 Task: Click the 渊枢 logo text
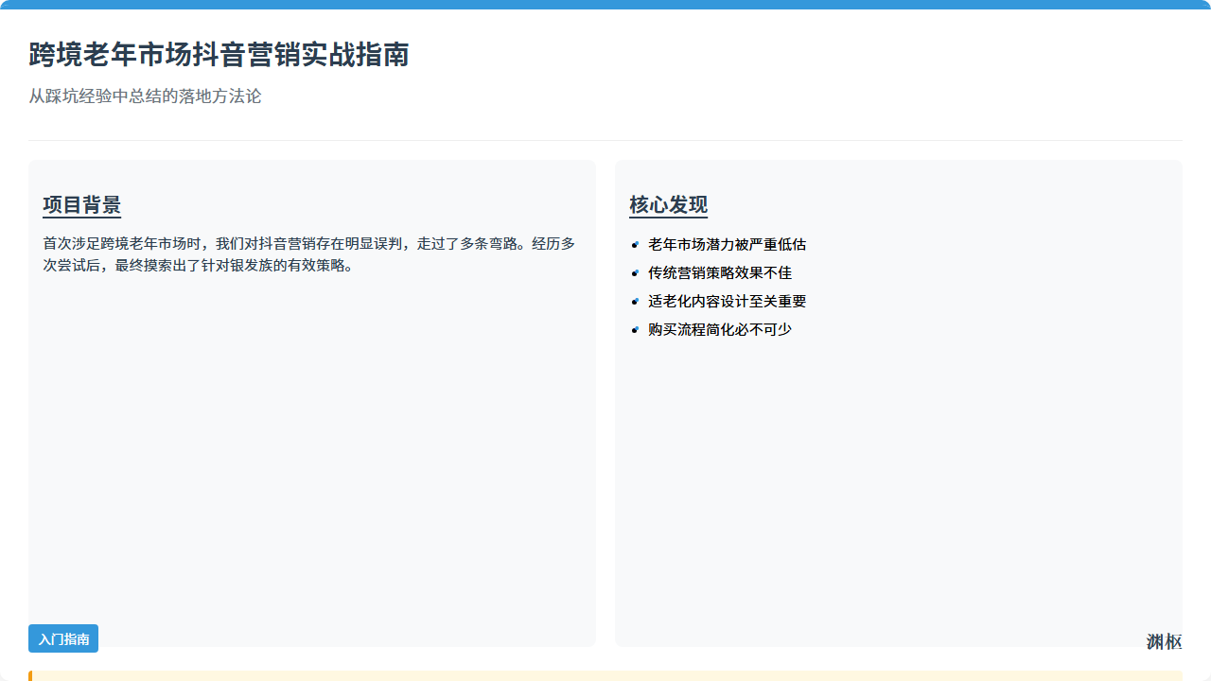click(x=1164, y=642)
